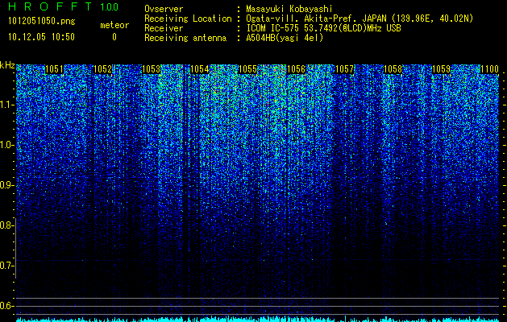Click the 1051 time marker
The width and height of the screenshot is (507, 322).
tap(54, 69)
